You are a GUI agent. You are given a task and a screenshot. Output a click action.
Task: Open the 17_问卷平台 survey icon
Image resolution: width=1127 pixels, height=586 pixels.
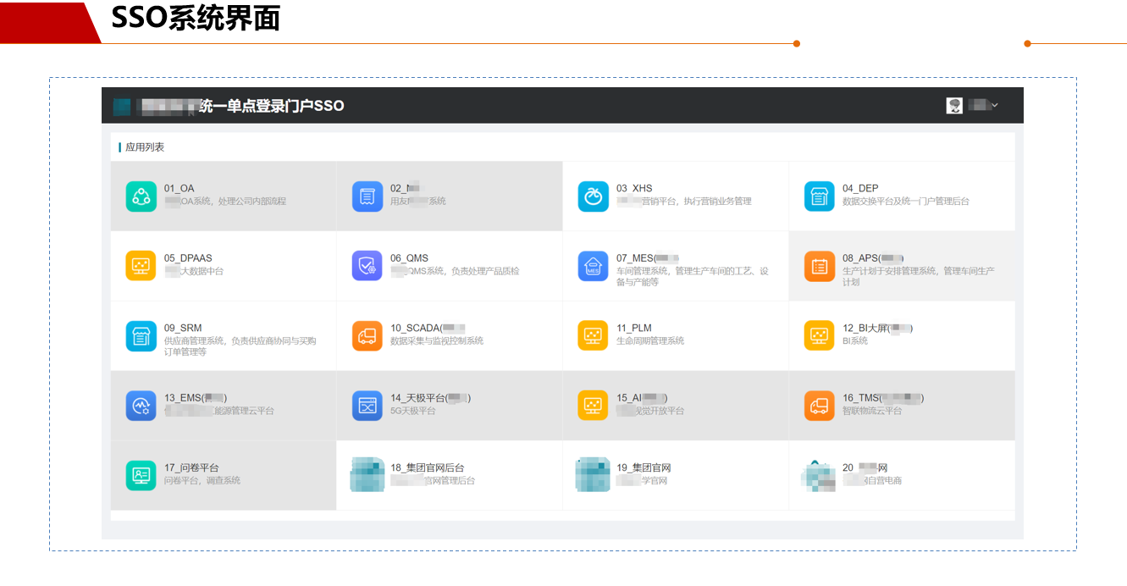141,475
